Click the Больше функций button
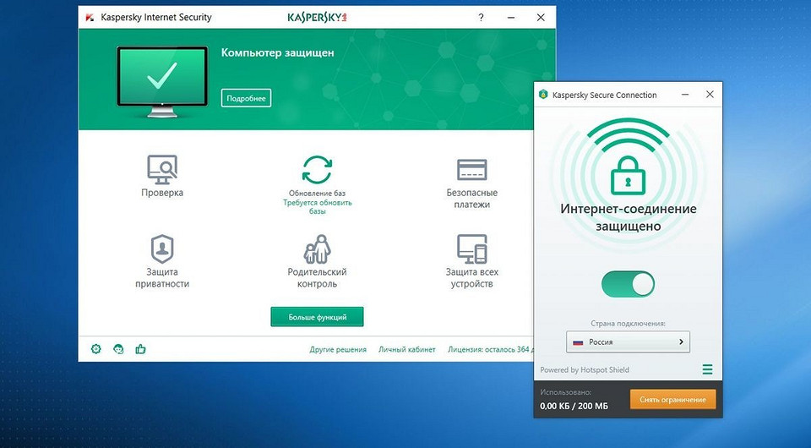This screenshot has height=448, width=811. point(317,317)
